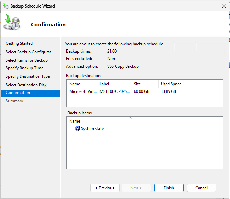Close the Backup Schedule Wizard window
Screen dimensions: 230x199
[224, 6]
